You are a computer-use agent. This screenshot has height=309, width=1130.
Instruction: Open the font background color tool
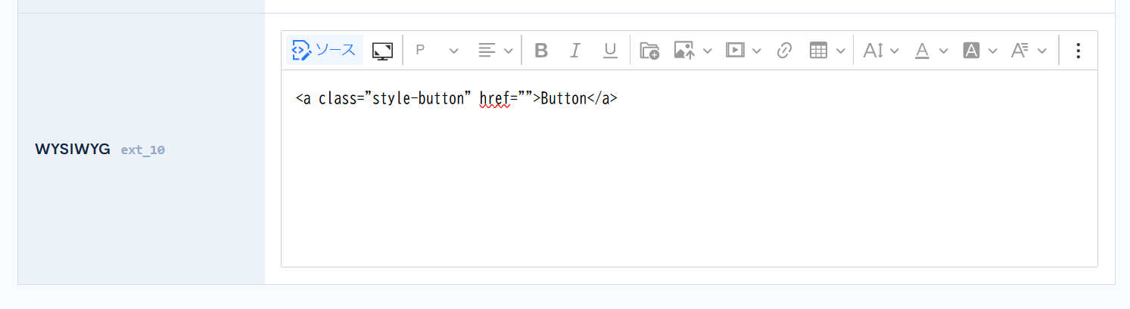point(971,51)
